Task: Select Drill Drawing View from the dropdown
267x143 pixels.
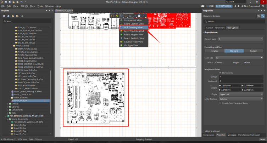Action: tap(133, 27)
